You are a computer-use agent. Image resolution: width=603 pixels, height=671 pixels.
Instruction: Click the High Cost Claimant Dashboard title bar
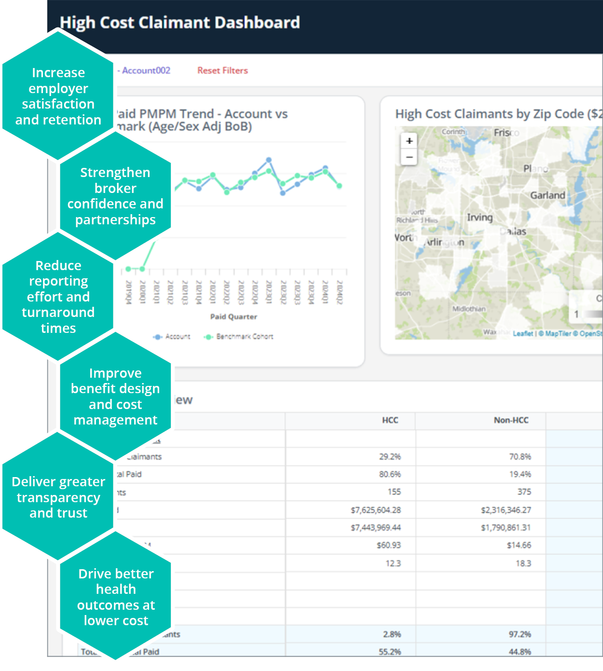click(180, 22)
